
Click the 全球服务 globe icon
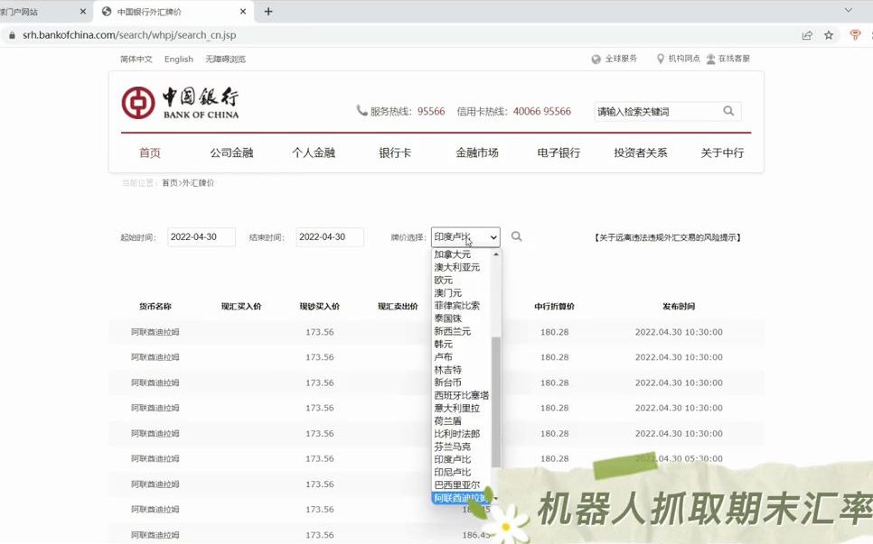597,59
